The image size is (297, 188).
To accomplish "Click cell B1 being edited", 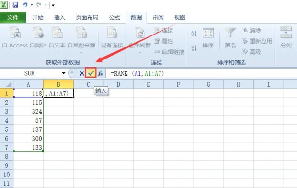I will 58,93.
